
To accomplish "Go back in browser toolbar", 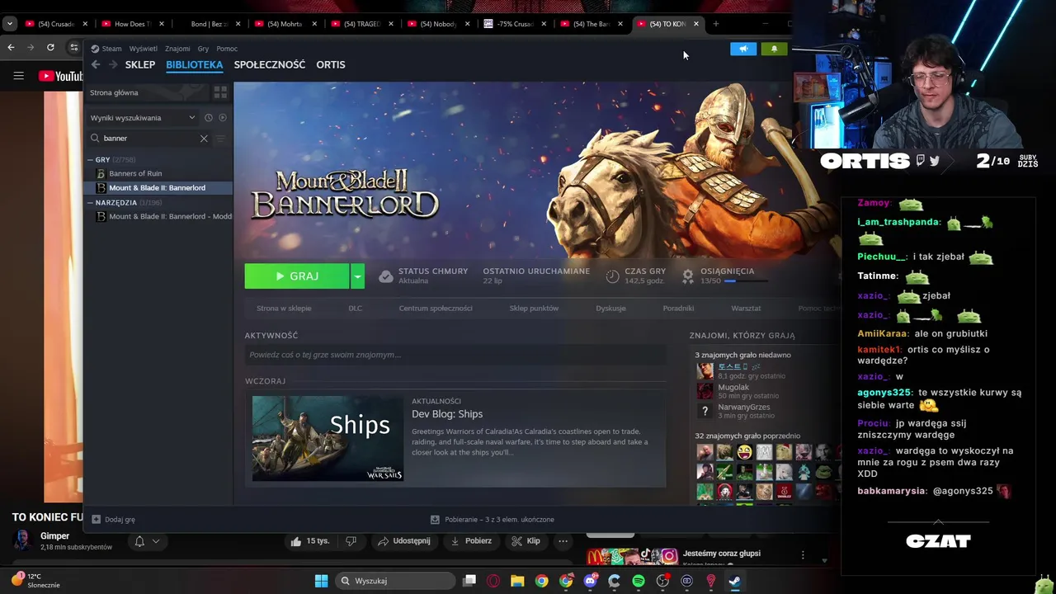I will pyautogui.click(x=11, y=48).
